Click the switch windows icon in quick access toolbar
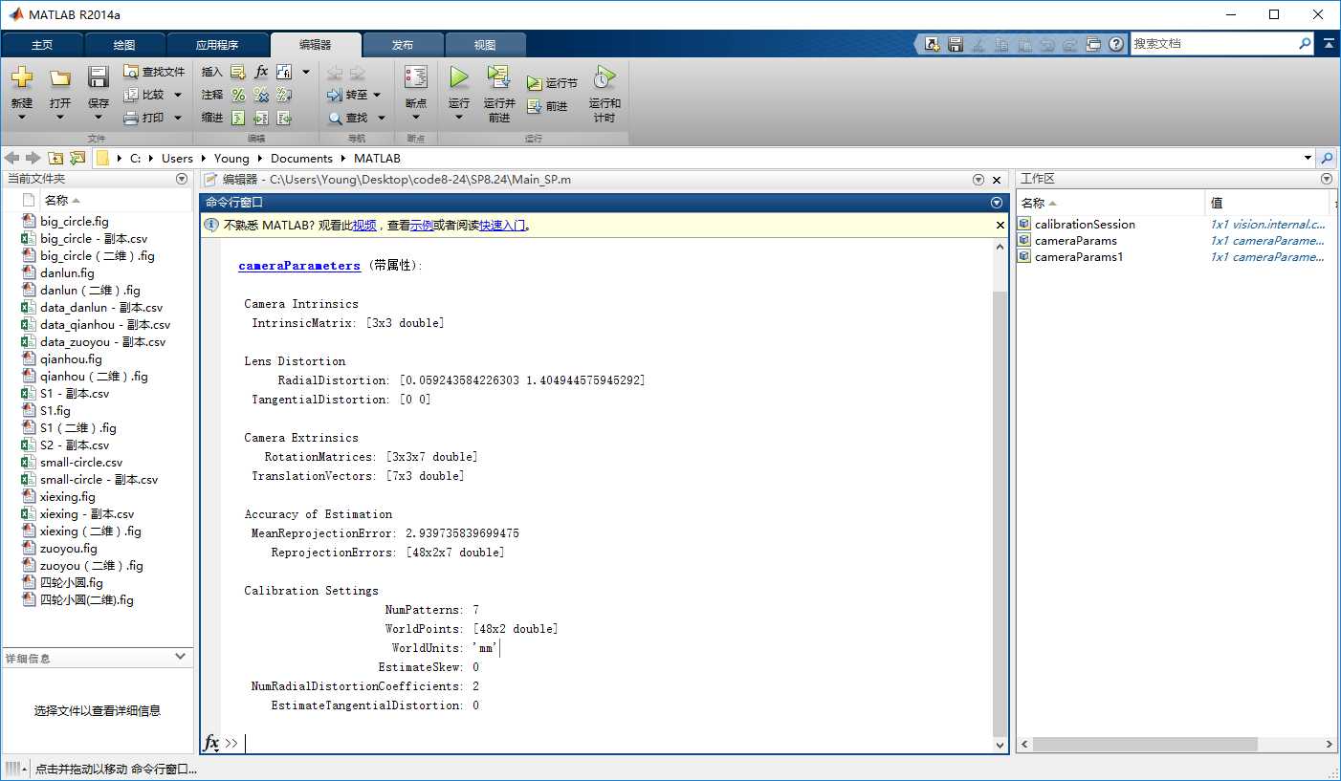The image size is (1341, 781). (x=1093, y=44)
